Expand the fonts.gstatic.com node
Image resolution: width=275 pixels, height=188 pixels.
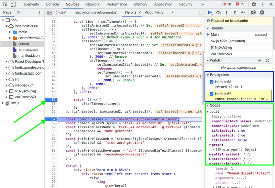[x=7, y=73]
